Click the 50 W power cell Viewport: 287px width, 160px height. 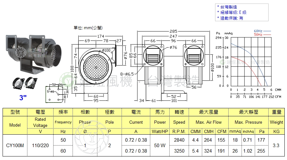point(160,146)
